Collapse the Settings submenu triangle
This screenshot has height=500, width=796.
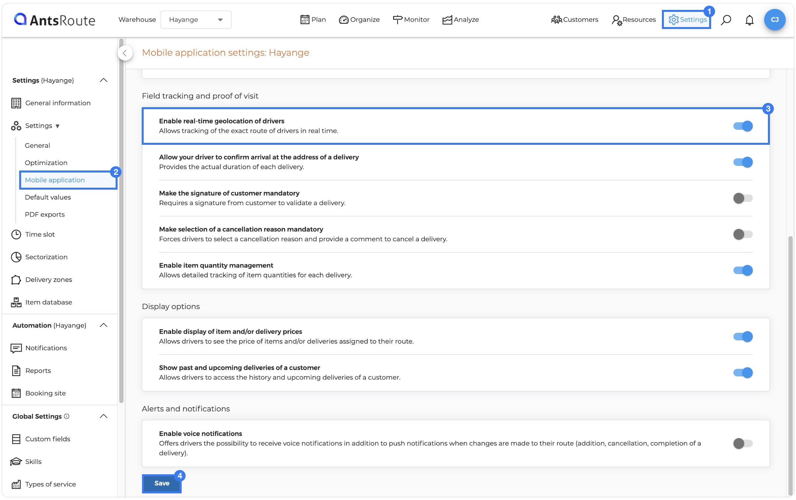point(57,126)
